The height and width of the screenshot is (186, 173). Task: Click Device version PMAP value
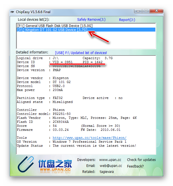tap(57, 70)
